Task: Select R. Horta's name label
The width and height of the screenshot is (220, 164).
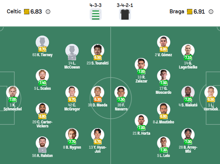Action: point(141,133)
